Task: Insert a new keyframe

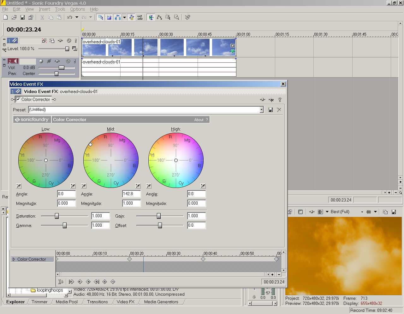Action: 105,282
